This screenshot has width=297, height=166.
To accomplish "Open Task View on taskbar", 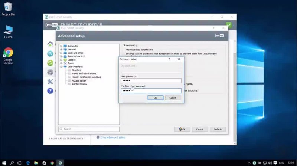I will click(x=20, y=163).
